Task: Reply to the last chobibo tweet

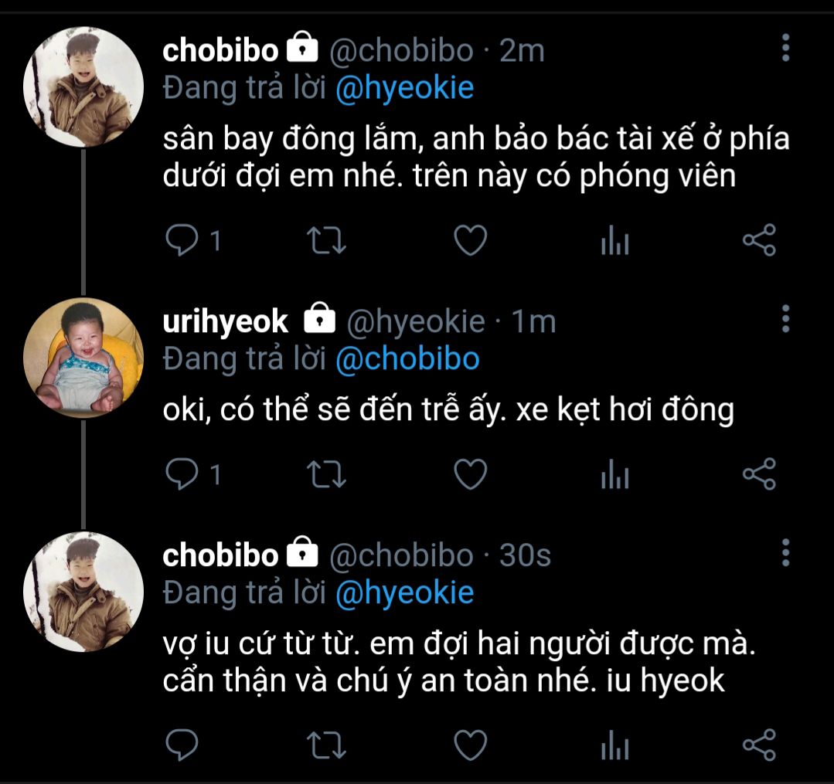Action: tap(183, 745)
